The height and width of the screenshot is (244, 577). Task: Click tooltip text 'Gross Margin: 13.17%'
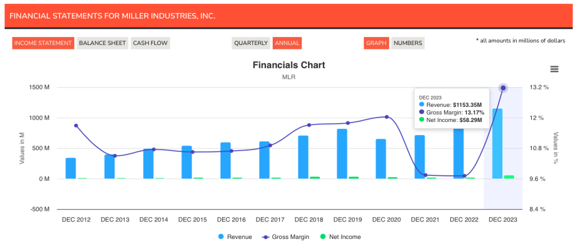455,112
